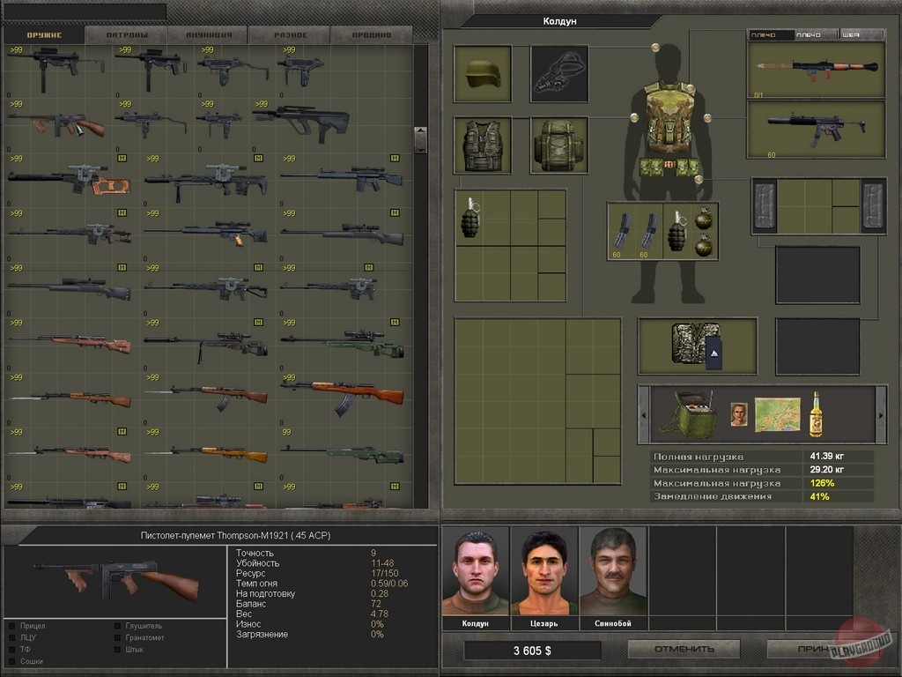Select the tactical vest slot
902x677 pixels.
(482, 145)
